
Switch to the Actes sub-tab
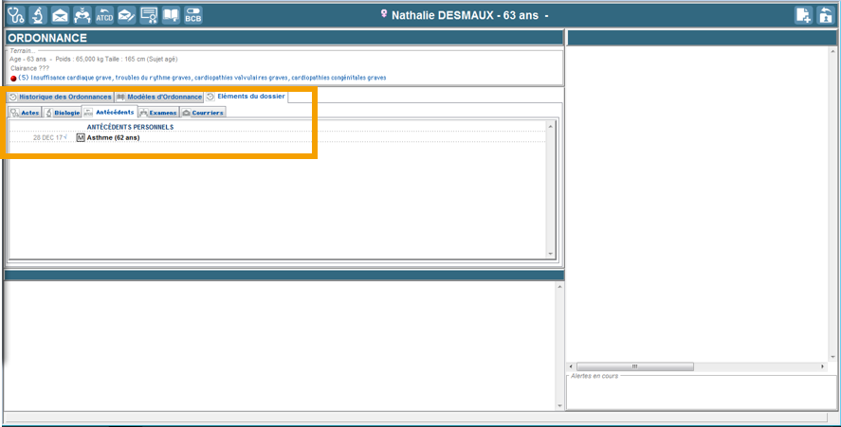[26, 113]
